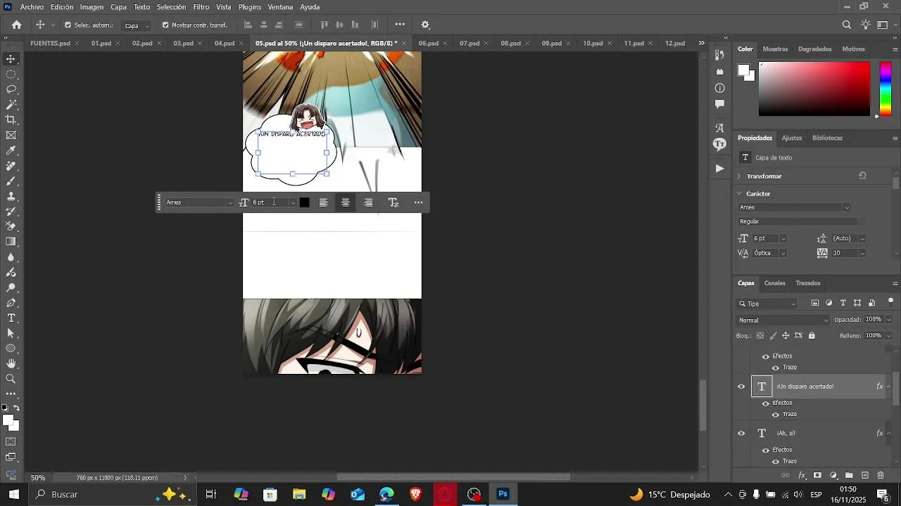Hide Trazo effect under ¡Un disparo acertado!
The height and width of the screenshot is (506, 901).
(x=776, y=415)
